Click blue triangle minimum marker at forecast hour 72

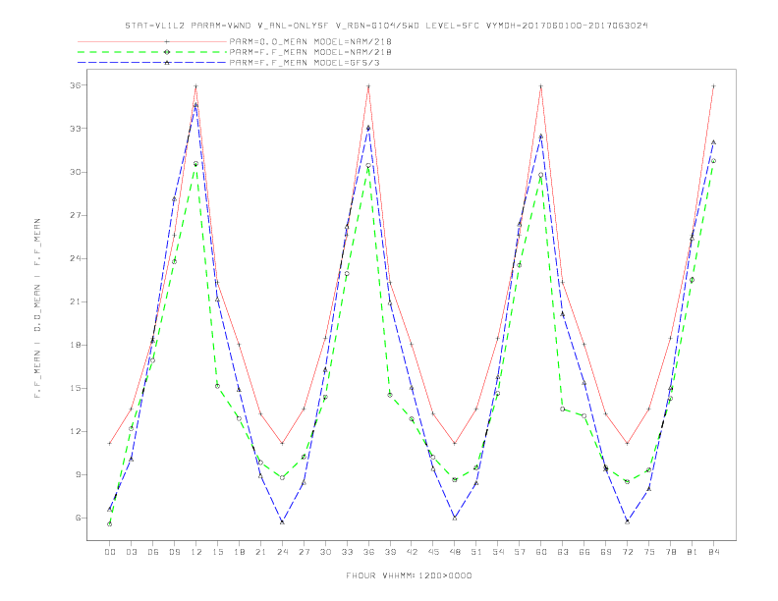coord(628,521)
